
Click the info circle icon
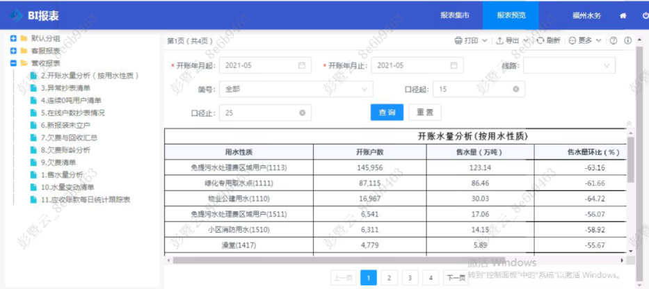627,40
